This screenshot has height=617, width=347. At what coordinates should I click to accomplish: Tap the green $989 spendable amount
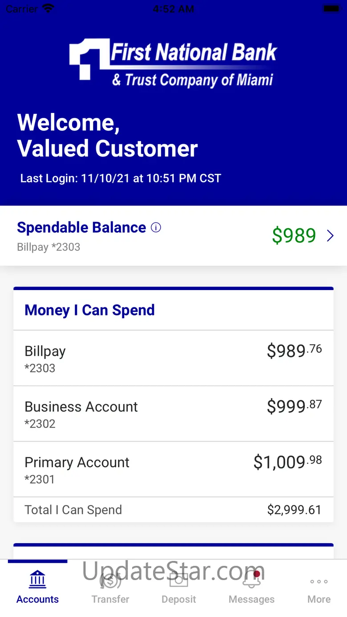point(294,236)
